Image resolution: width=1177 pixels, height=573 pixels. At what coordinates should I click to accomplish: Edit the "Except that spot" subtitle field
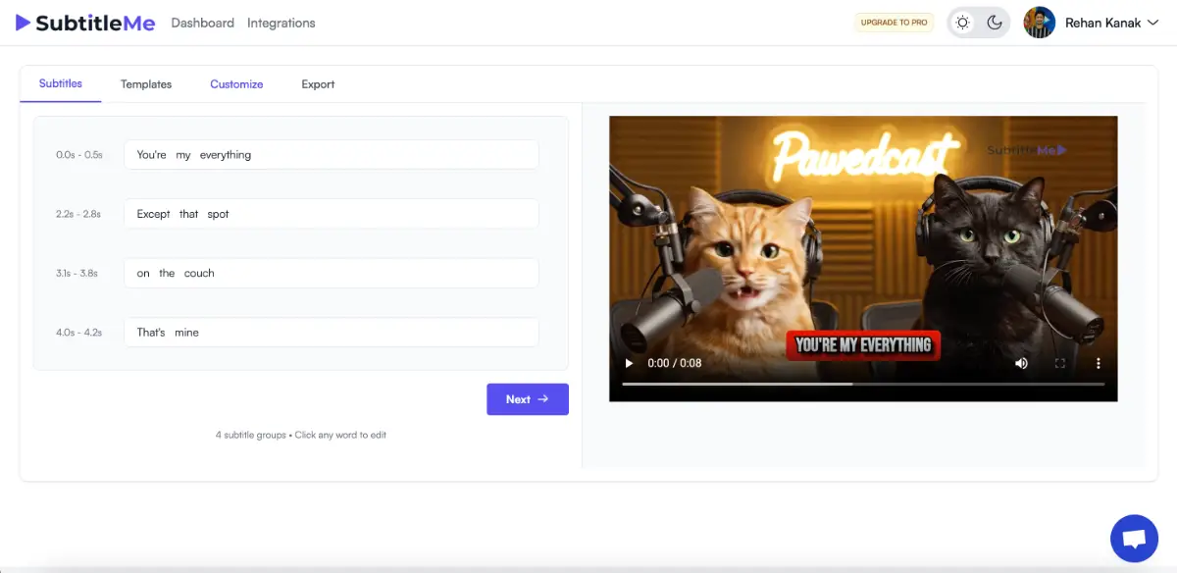point(331,214)
